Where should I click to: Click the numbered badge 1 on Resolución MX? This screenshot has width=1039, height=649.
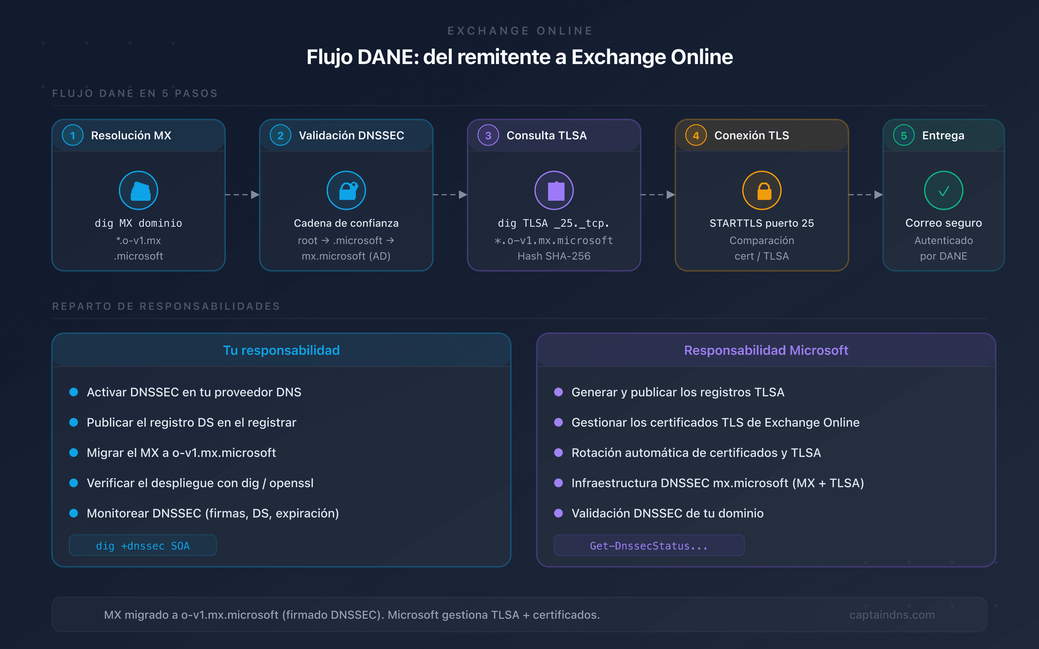coord(72,135)
